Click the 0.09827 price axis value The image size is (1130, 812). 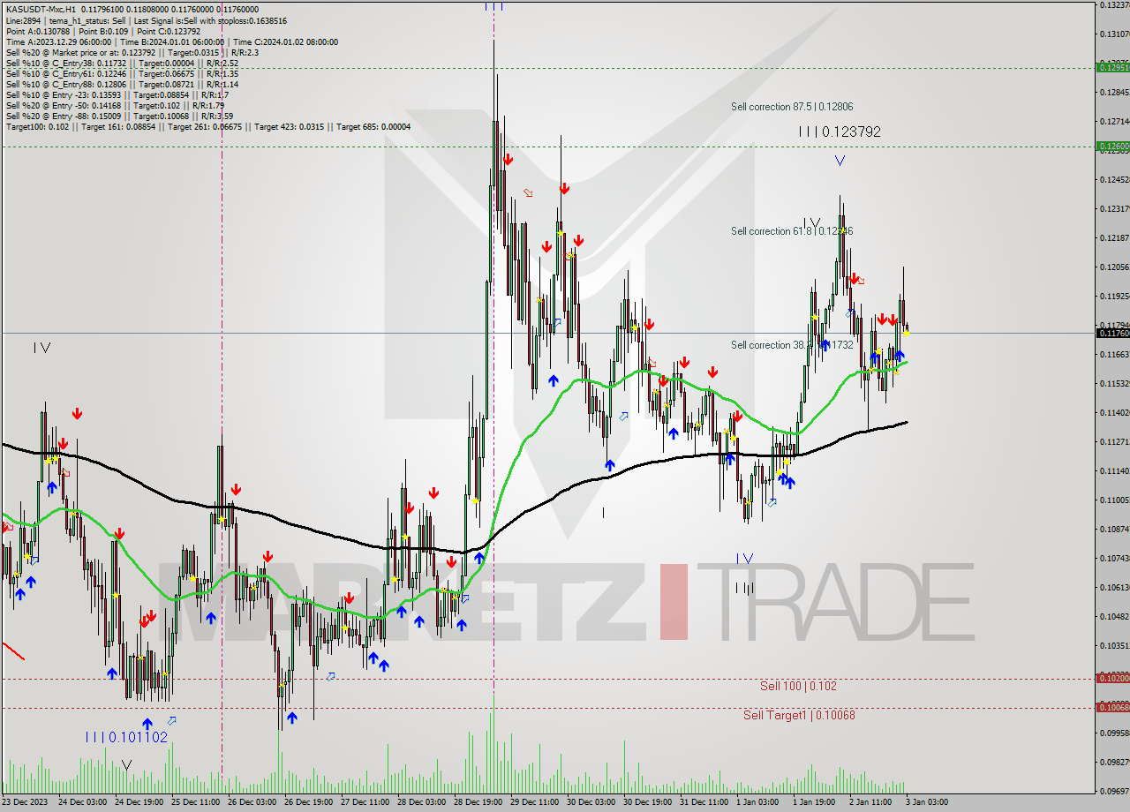click(x=1114, y=762)
